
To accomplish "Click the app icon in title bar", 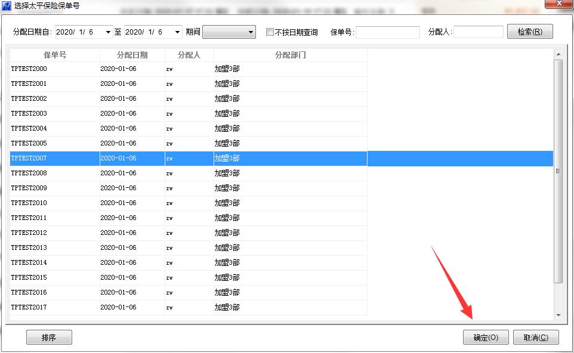I will tap(7, 7).
